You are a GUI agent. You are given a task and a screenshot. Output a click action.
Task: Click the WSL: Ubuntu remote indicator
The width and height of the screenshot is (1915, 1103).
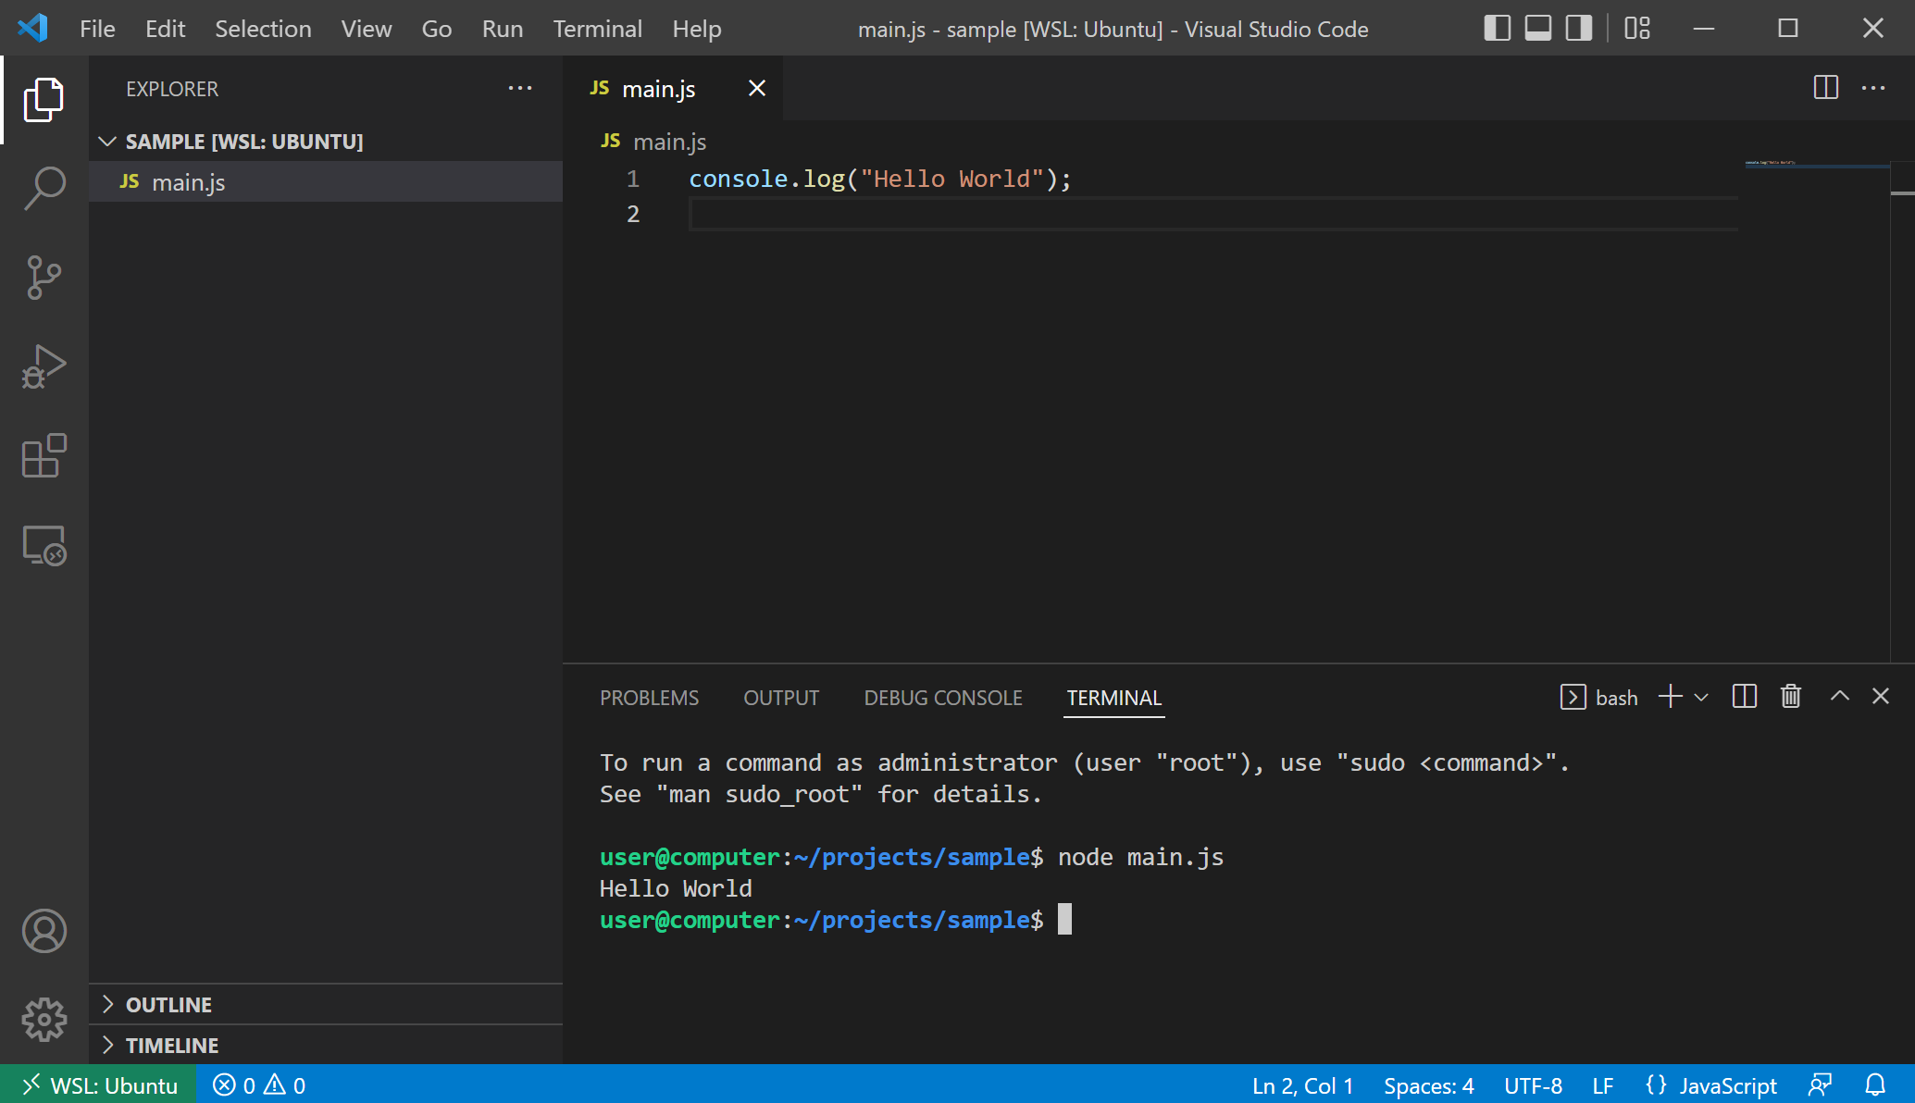coord(98,1084)
